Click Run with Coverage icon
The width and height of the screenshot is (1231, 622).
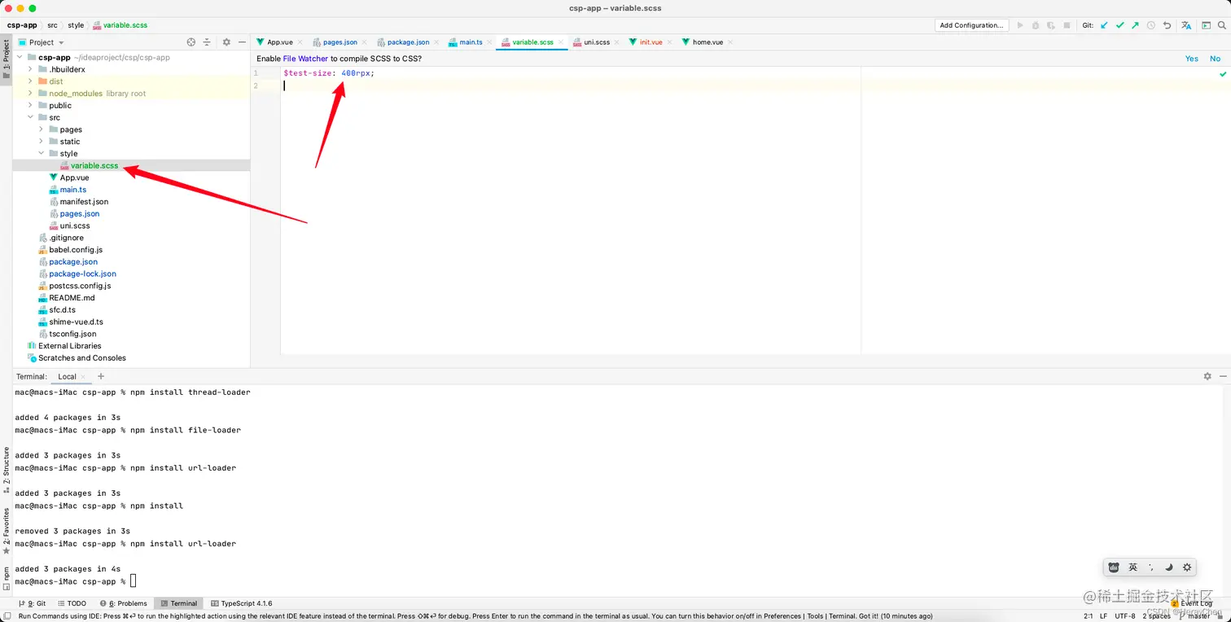(x=1051, y=25)
